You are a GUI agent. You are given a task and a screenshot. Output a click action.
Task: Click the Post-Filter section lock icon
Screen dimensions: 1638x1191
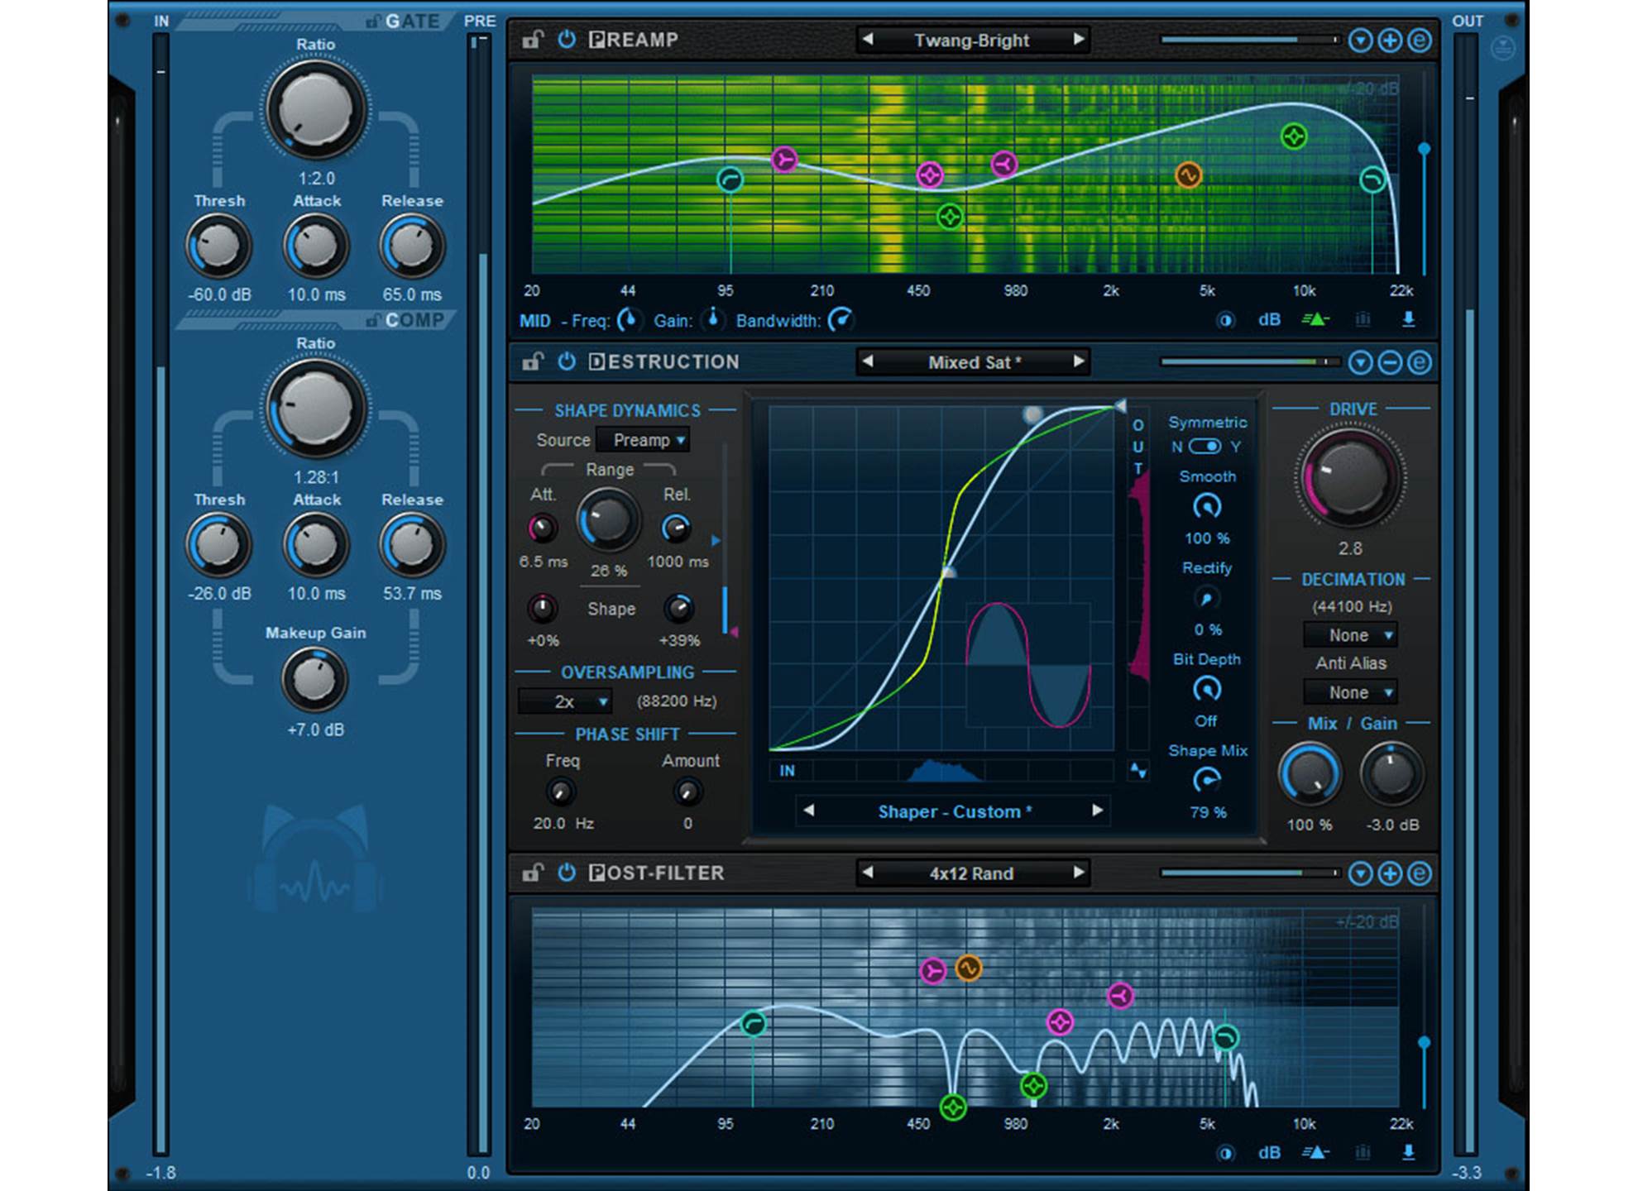pyautogui.click(x=532, y=873)
